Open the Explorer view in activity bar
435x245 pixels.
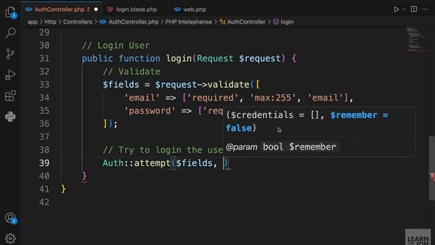pyautogui.click(x=11, y=12)
